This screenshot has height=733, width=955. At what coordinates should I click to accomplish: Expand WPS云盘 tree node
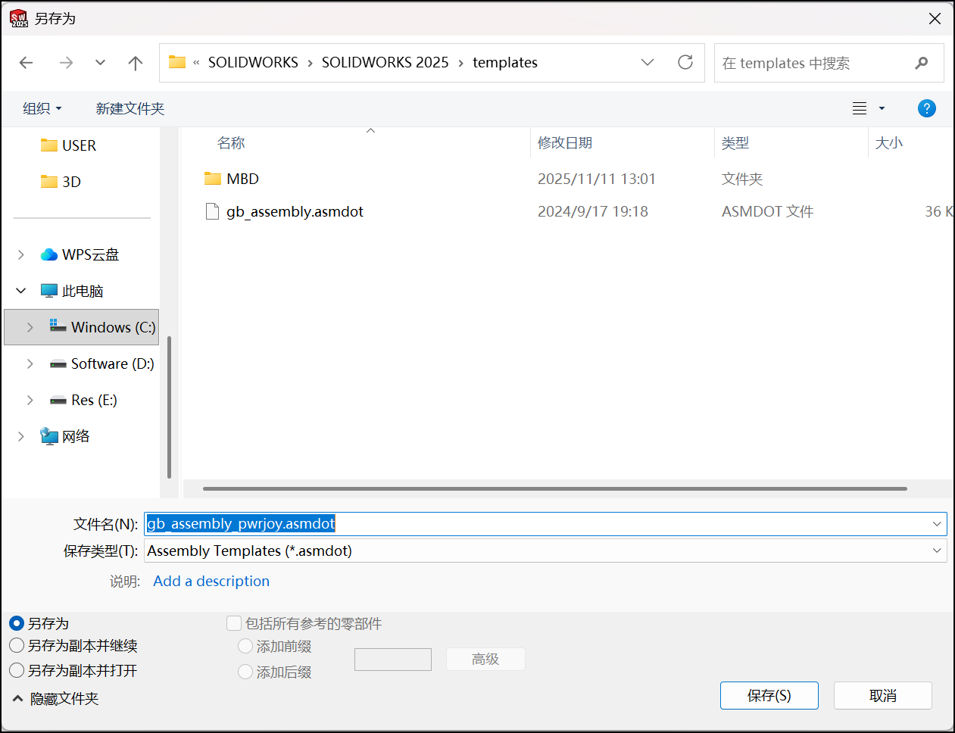21,254
